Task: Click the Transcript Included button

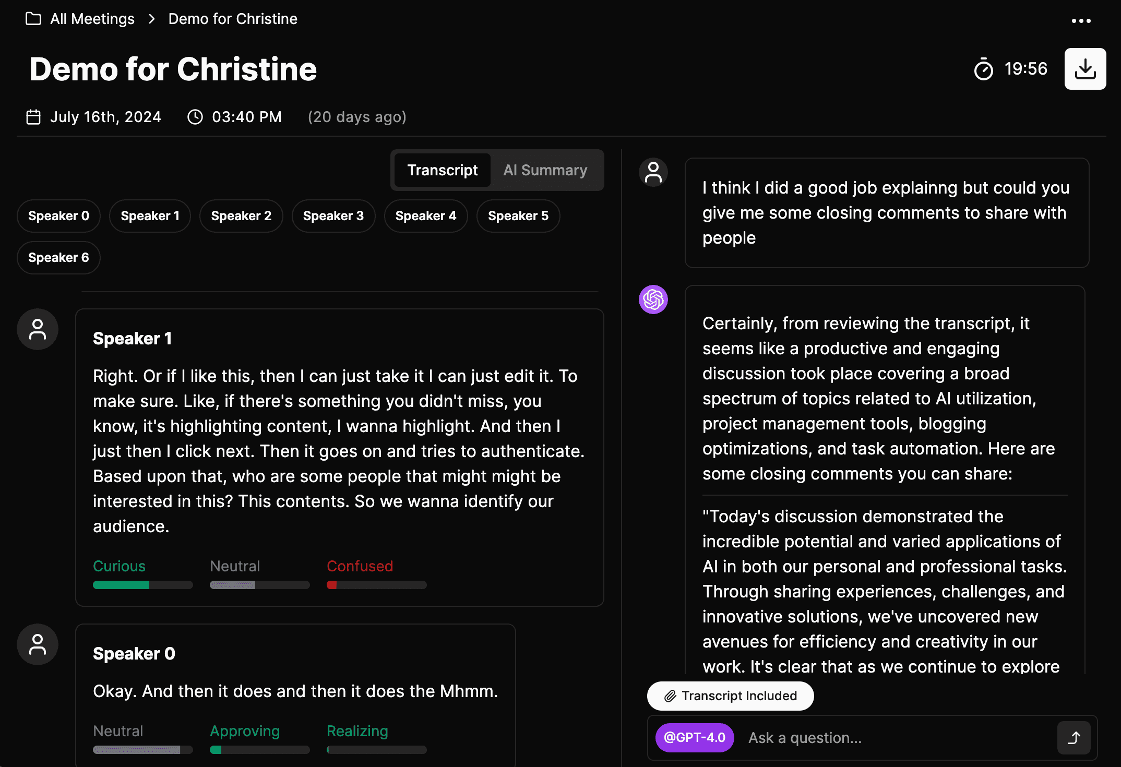Action: 730,696
